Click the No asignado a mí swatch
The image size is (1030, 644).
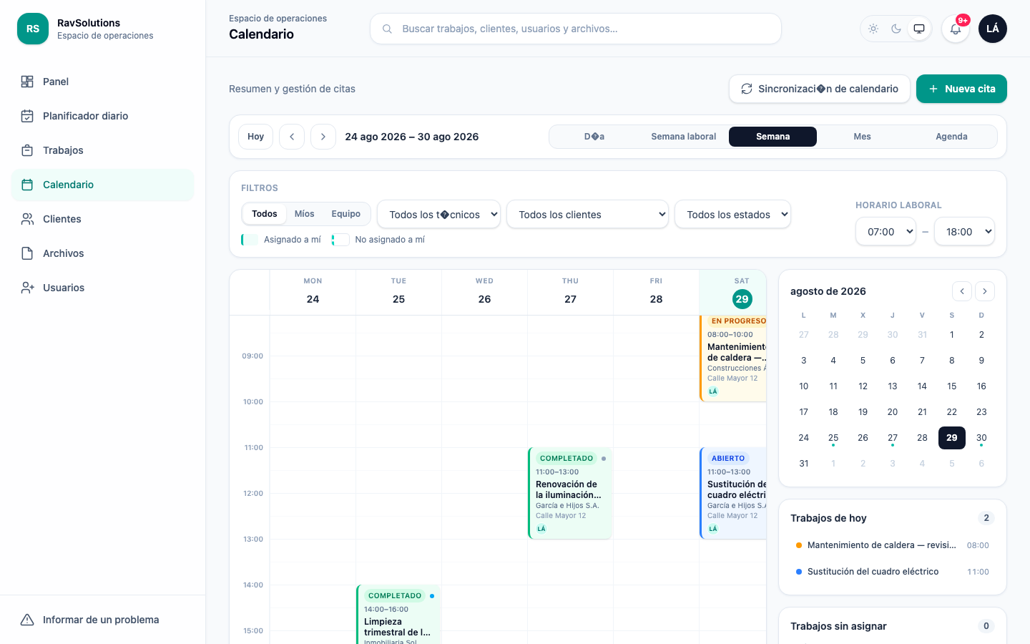(340, 240)
